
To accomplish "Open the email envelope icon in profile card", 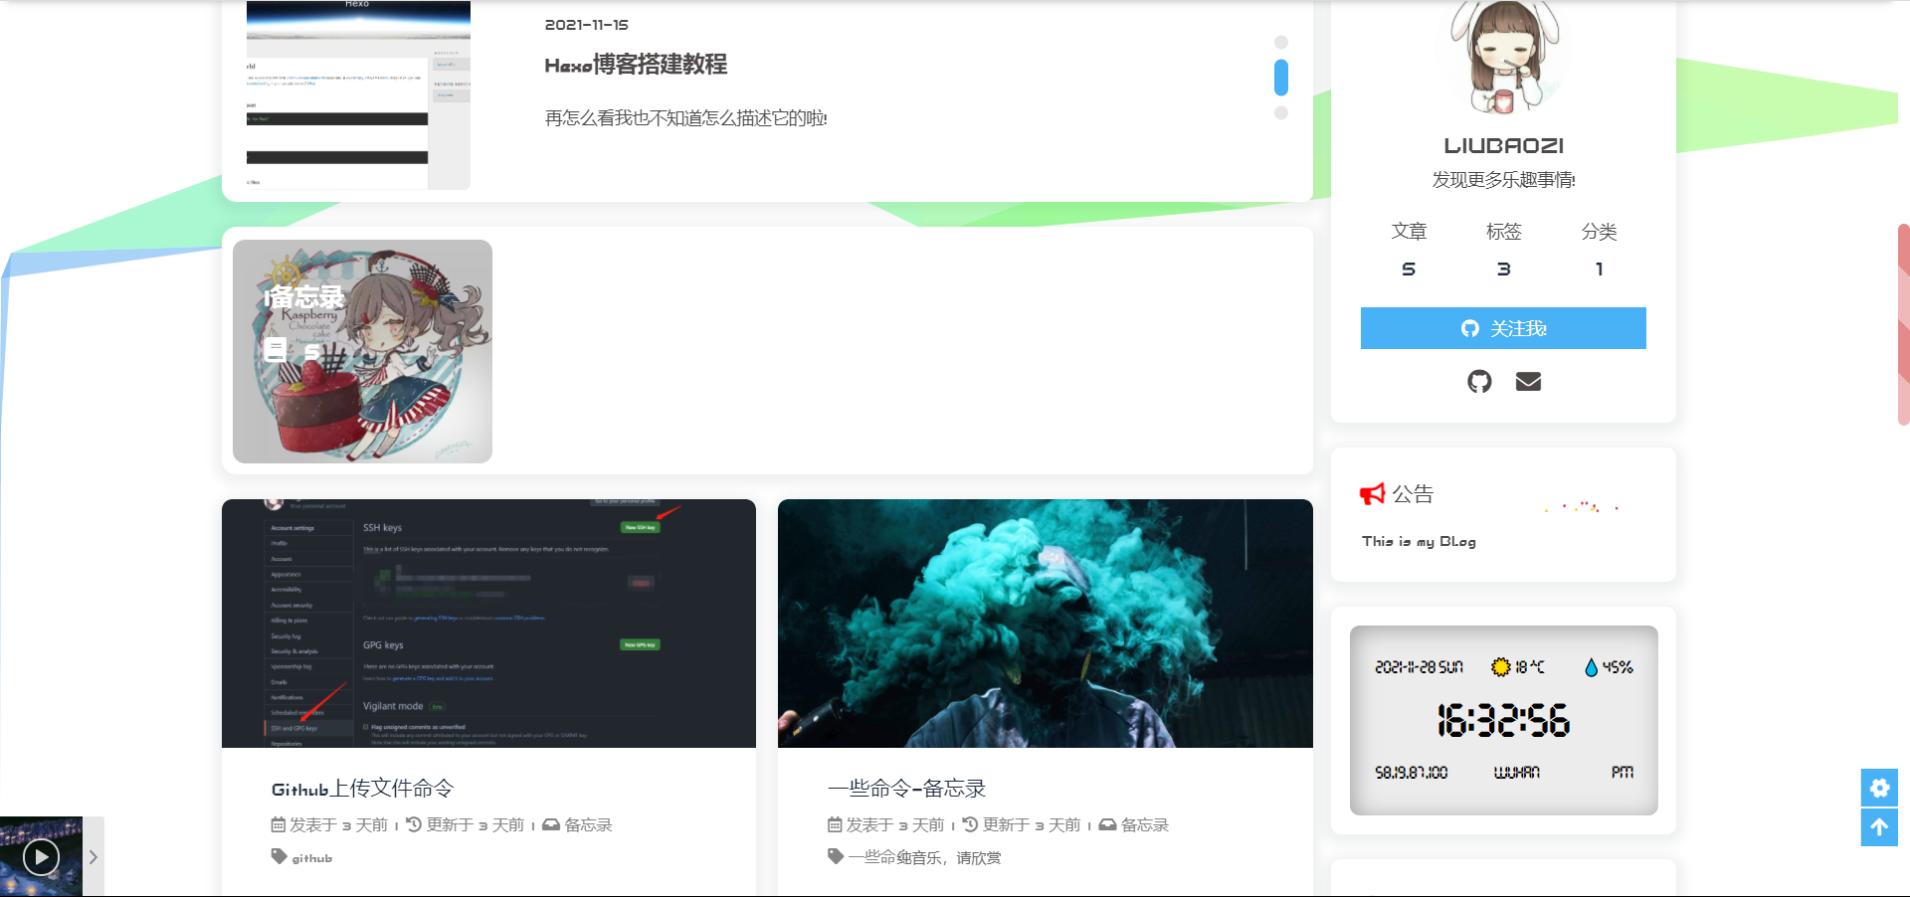I will coord(1528,381).
